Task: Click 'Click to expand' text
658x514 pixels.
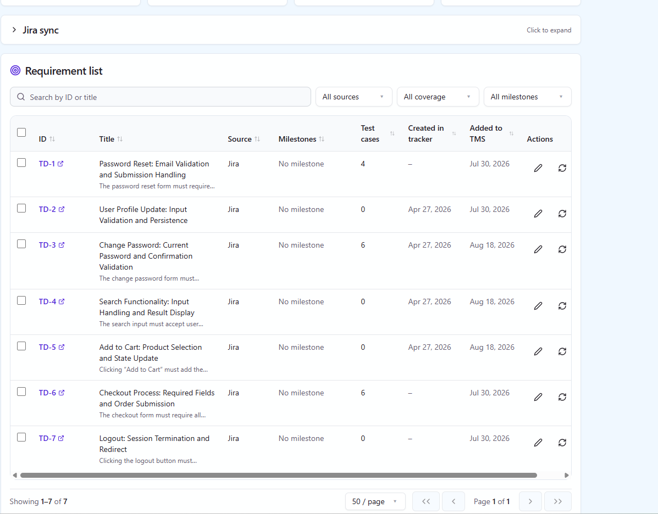Action: point(549,30)
